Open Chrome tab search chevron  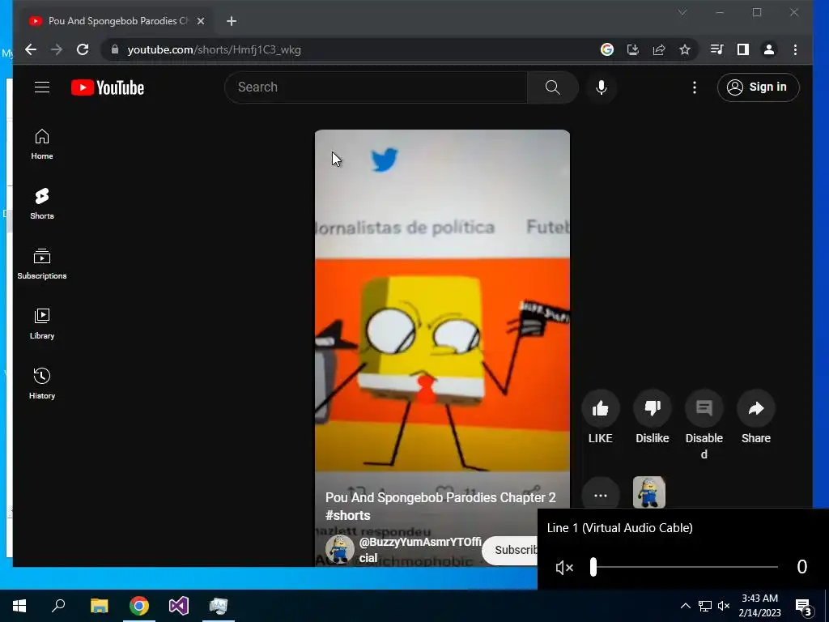click(x=682, y=12)
